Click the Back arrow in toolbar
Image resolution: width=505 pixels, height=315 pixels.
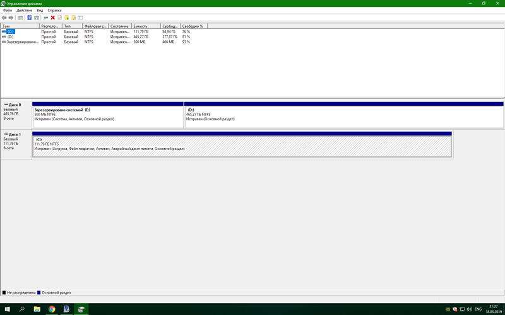[4, 18]
